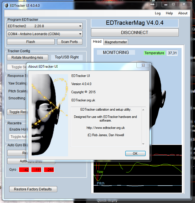195x203 pixels.
Task: Click the Version 4.0.4.0 text
Action: click(81, 84)
